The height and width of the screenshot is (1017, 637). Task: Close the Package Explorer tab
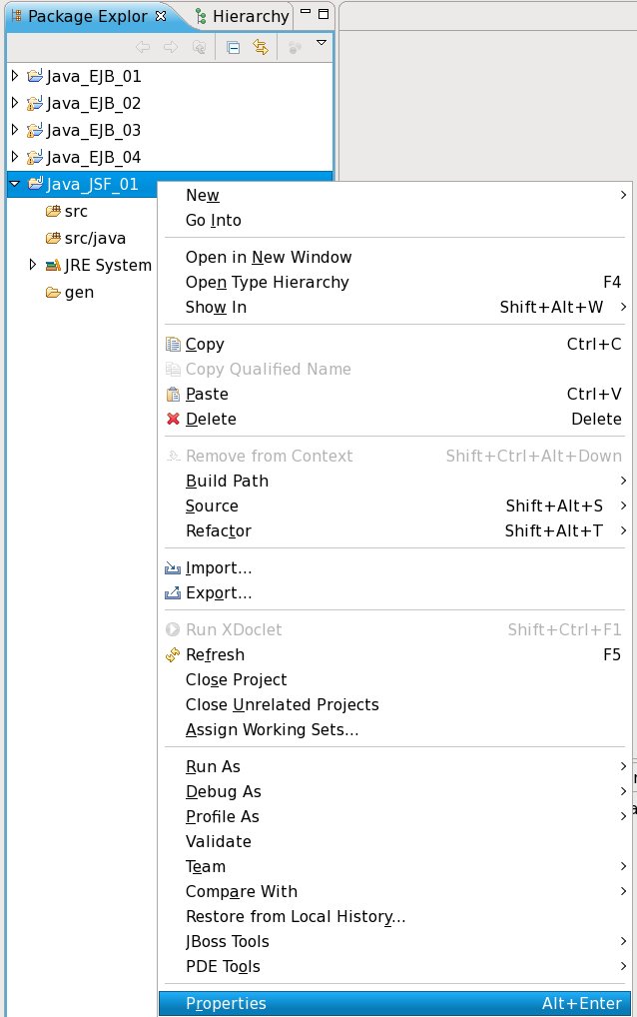[x=162, y=16]
